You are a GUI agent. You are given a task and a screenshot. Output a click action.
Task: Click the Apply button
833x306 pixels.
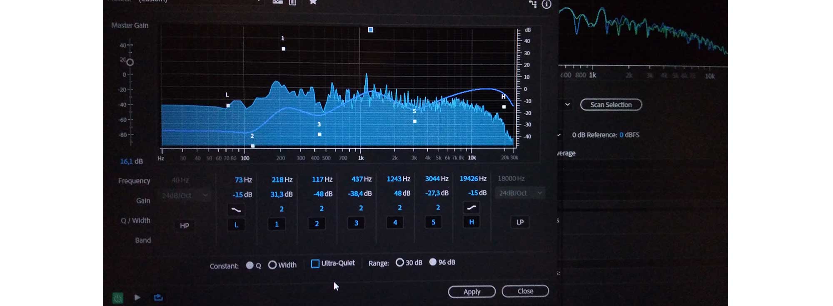[472, 292]
